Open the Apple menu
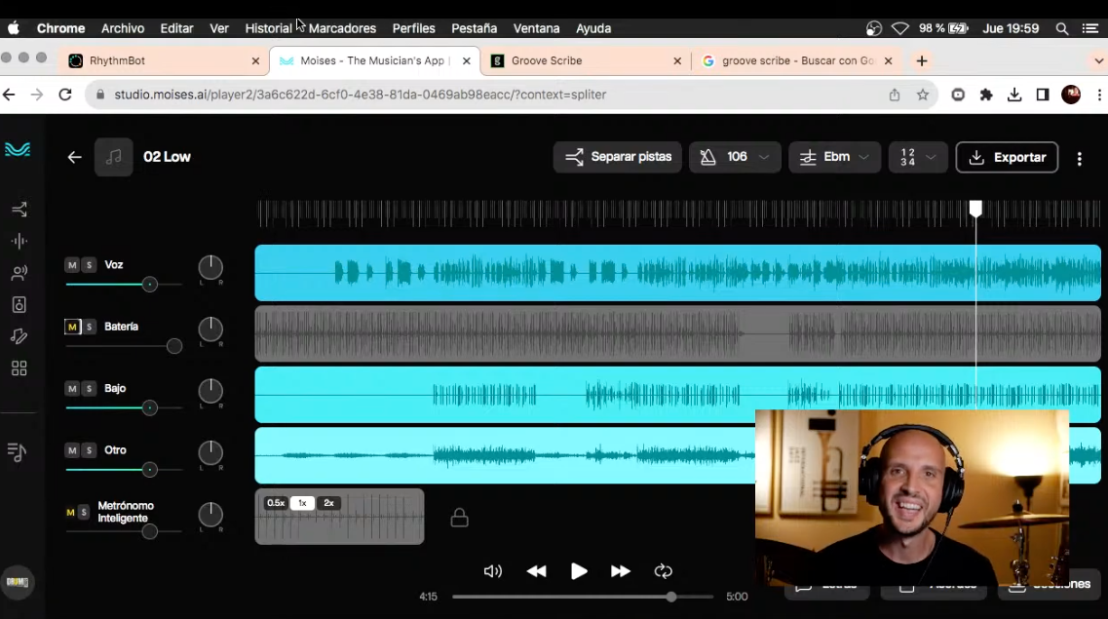The width and height of the screenshot is (1108, 619). (14, 28)
